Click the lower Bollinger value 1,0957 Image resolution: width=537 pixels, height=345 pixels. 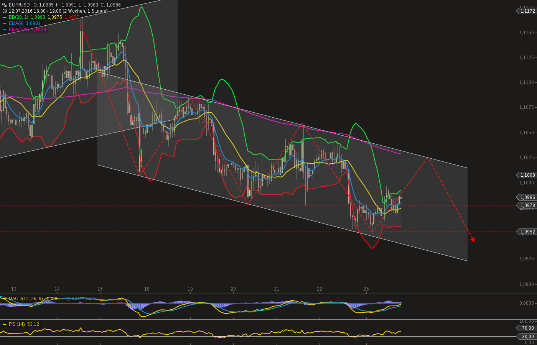point(71,17)
